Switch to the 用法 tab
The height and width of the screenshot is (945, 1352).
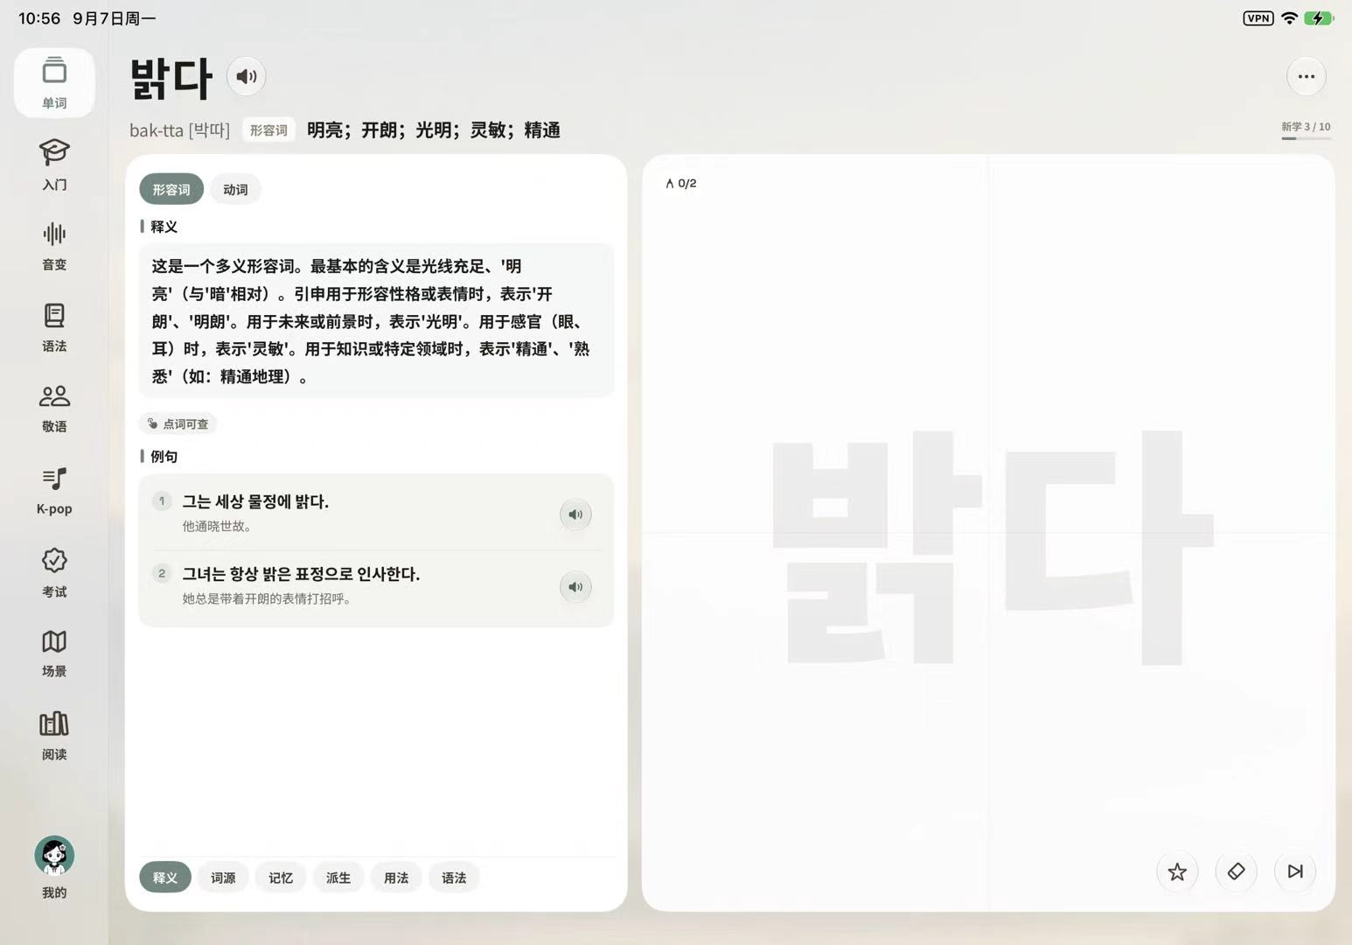[x=396, y=878]
